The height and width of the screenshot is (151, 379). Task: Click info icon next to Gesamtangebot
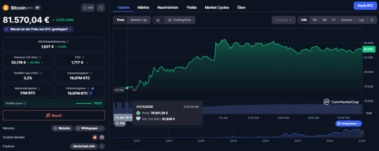coord(91,73)
